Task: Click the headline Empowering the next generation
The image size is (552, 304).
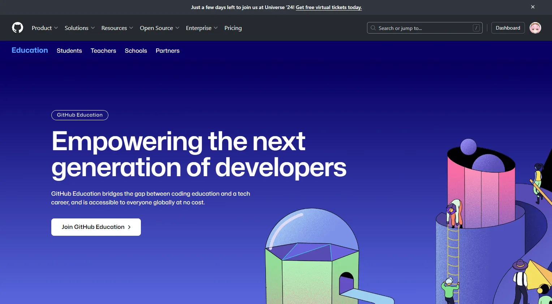Action: pos(199,154)
